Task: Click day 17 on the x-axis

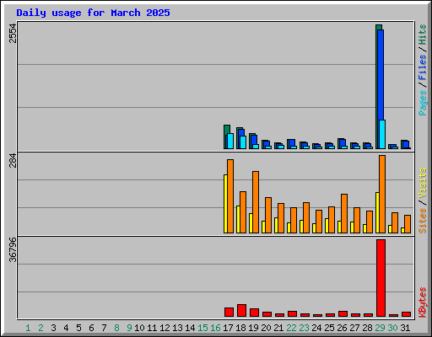Action: (x=228, y=328)
